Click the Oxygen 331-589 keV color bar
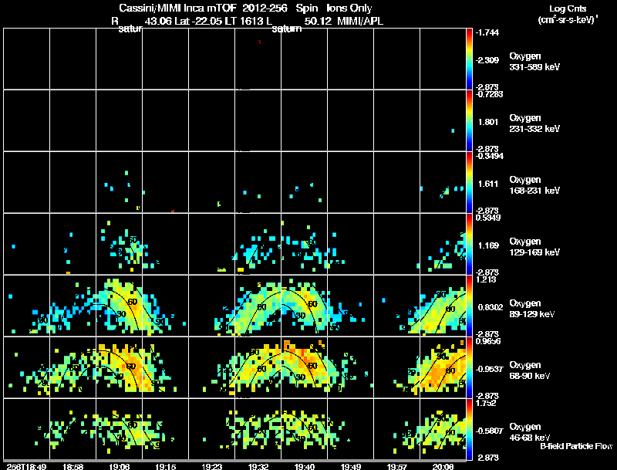 pyautogui.click(x=469, y=59)
